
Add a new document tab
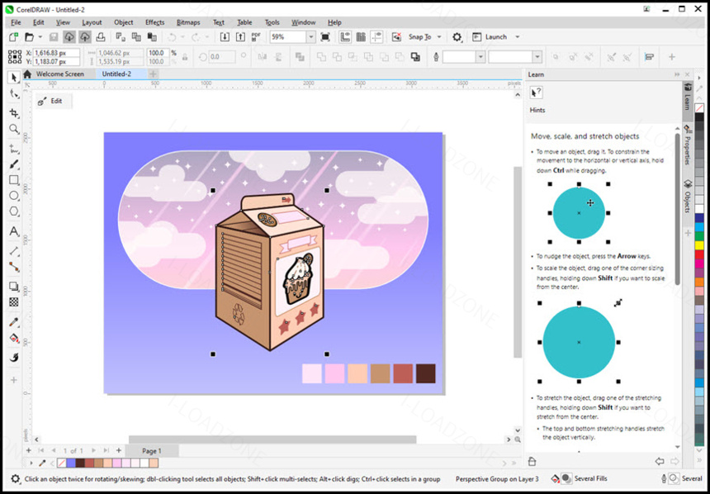(x=153, y=74)
